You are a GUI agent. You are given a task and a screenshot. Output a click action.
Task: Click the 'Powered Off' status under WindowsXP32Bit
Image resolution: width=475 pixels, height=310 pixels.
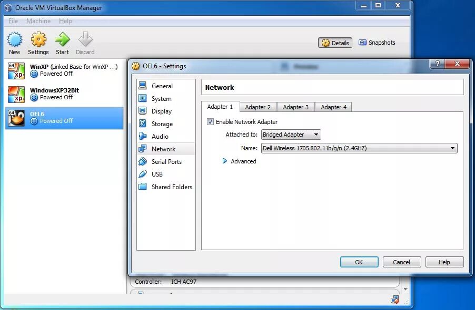(x=56, y=97)
